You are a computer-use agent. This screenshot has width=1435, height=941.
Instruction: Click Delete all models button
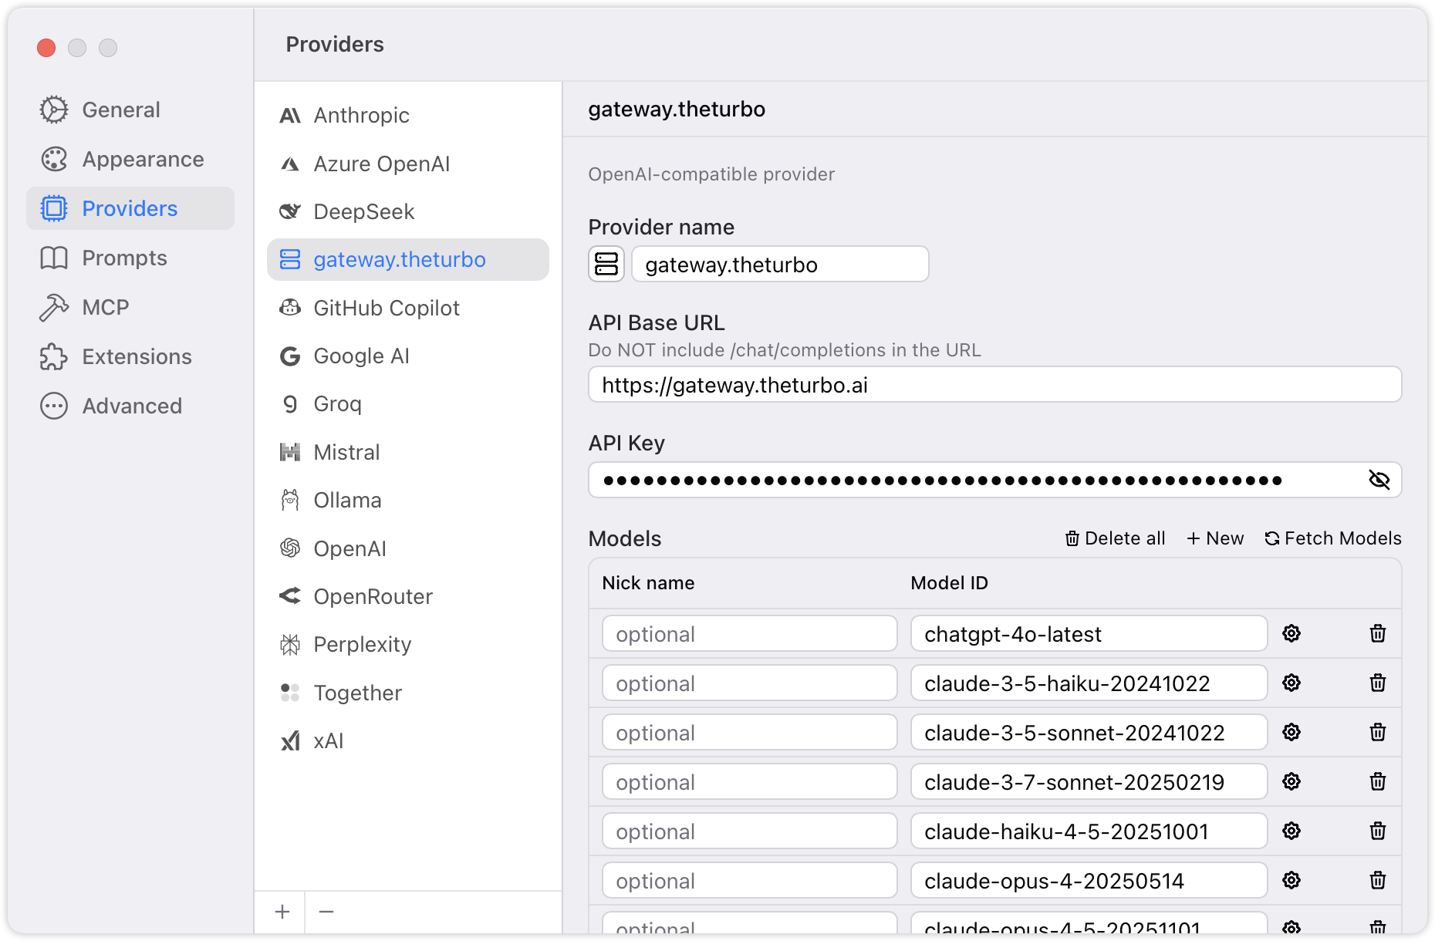(x=1116, y=538)
